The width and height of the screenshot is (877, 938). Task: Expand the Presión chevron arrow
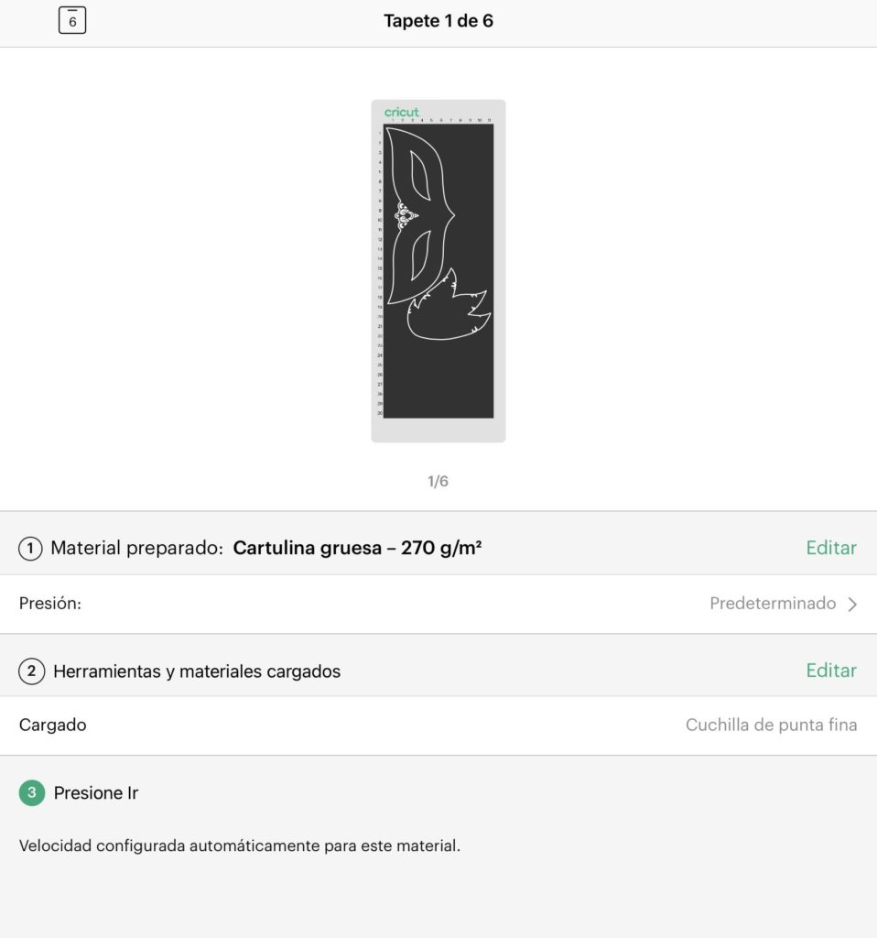[x=852, y=605]
